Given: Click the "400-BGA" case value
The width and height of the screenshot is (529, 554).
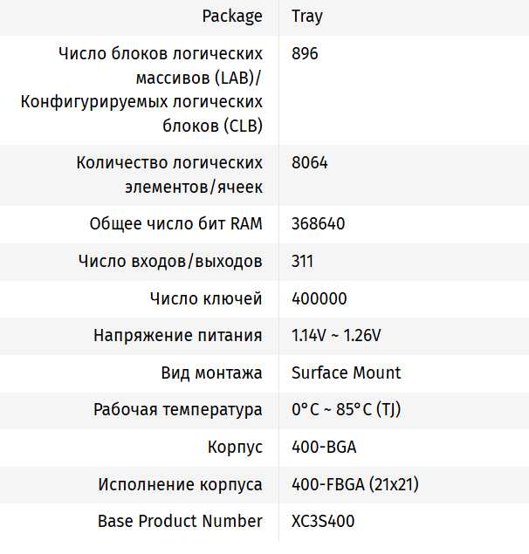Looking at the screenshot, I should pos(324,448).
